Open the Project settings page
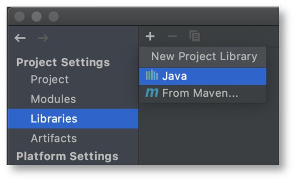This screenshot has width=297, height=183. pyautogui.click(x=50, y=79)
